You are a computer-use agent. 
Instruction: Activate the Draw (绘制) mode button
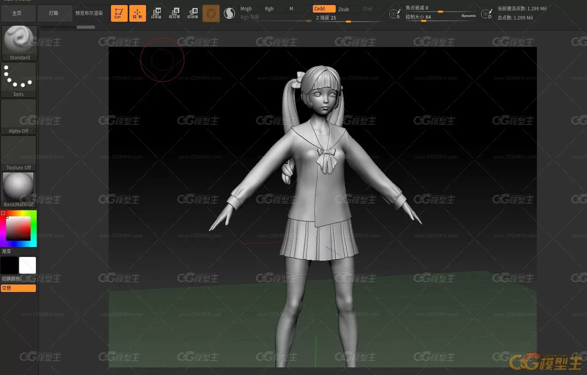[138, 13]
